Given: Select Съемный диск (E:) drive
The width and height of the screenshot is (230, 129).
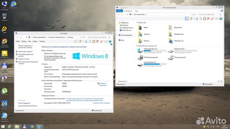Looking at the screenshot, I should coord(152,64).
